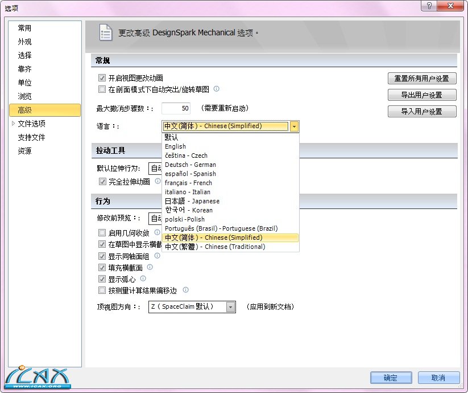Open the 浏览 options category
Viewport: 468px width, 393px height.
coord(45,96)
